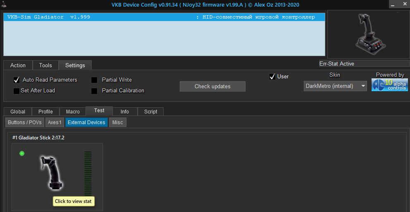Open the Global tab
Screen dimensions: 410x212
18,111
